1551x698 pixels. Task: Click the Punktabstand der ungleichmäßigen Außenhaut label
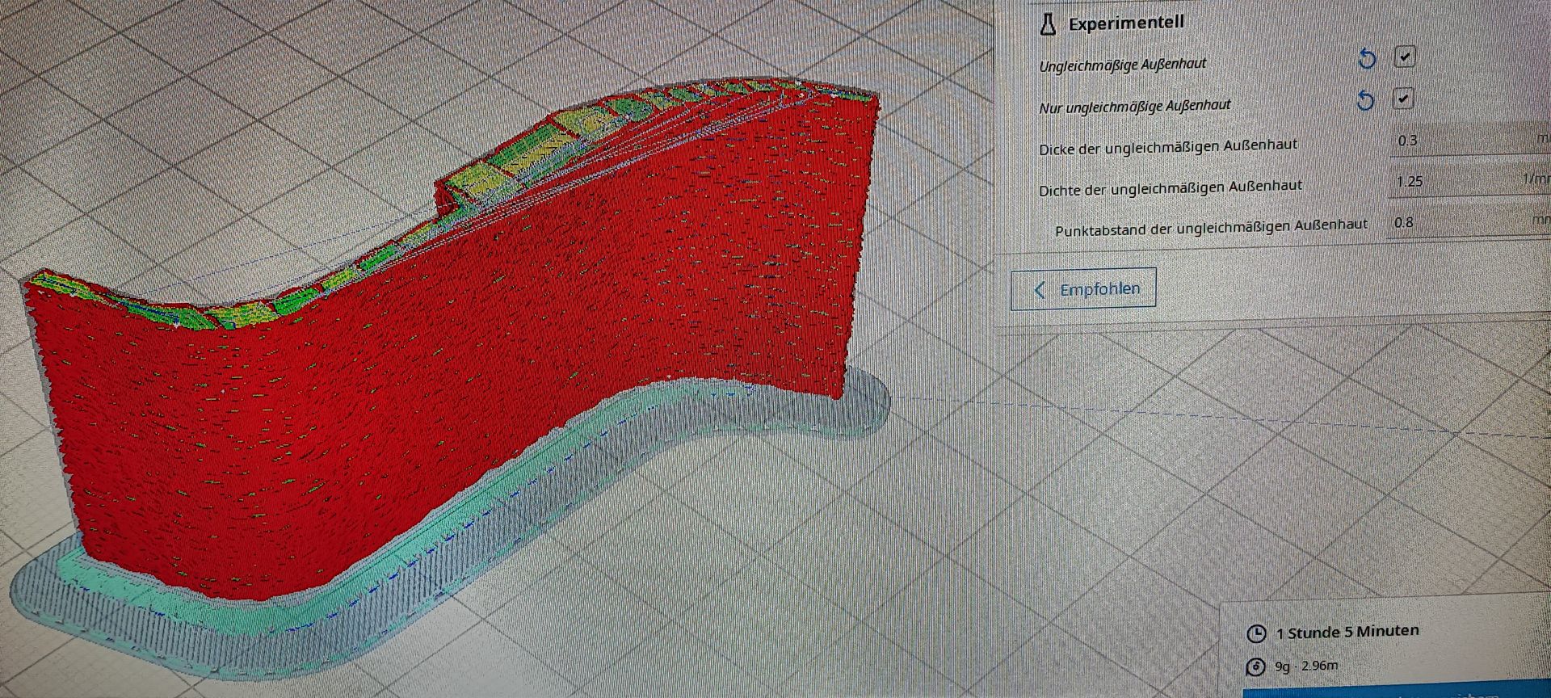1211,227
